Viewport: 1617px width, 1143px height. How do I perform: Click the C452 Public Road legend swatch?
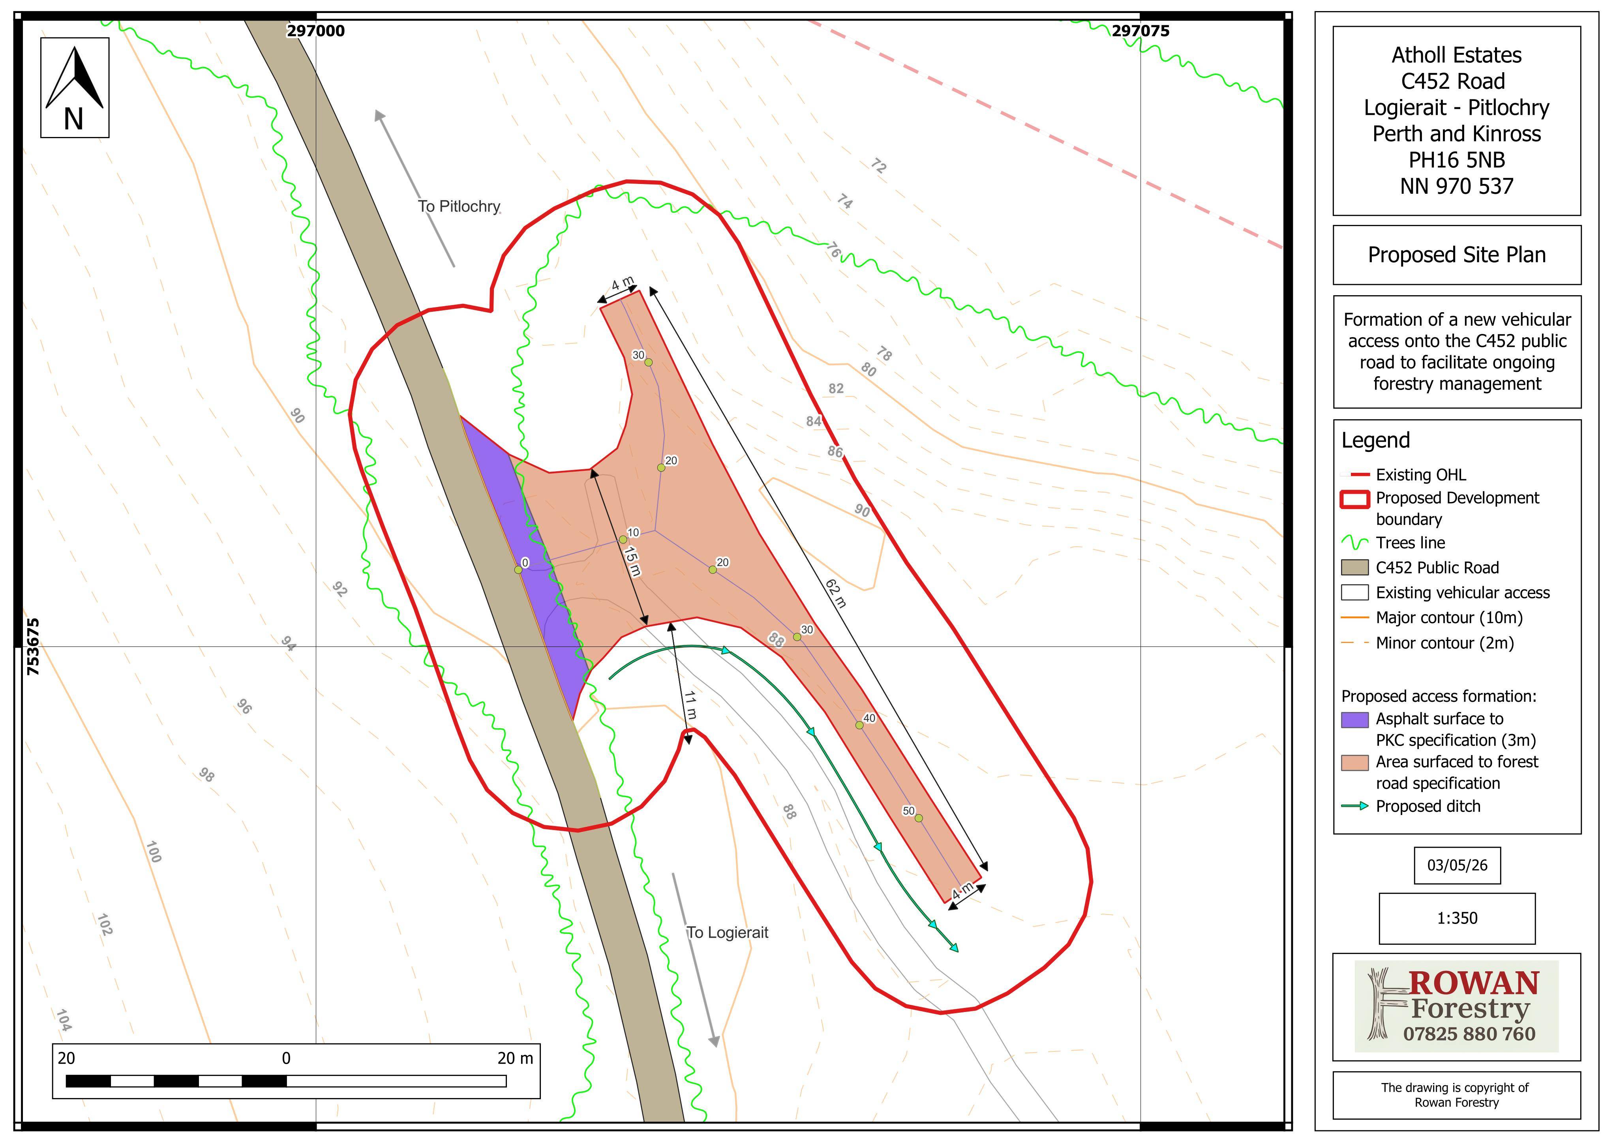1355,568
